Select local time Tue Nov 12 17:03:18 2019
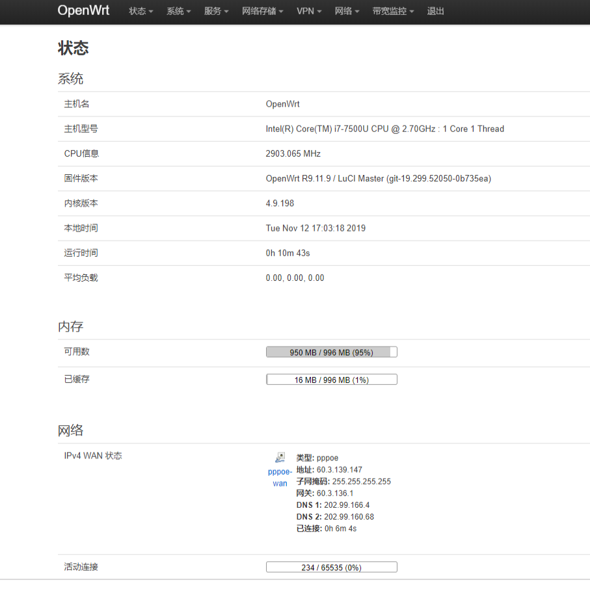590x593 pixels. (315, 228)
